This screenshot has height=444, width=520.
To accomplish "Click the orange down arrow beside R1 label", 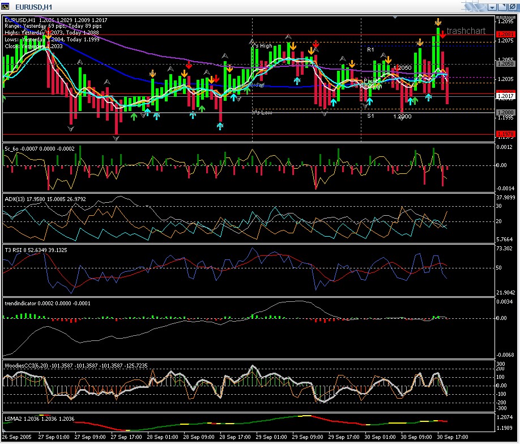I will (388, 59).
